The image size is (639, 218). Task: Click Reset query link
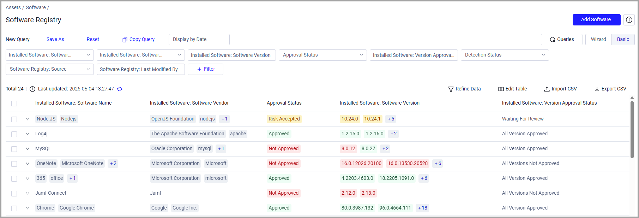(93, 40)
